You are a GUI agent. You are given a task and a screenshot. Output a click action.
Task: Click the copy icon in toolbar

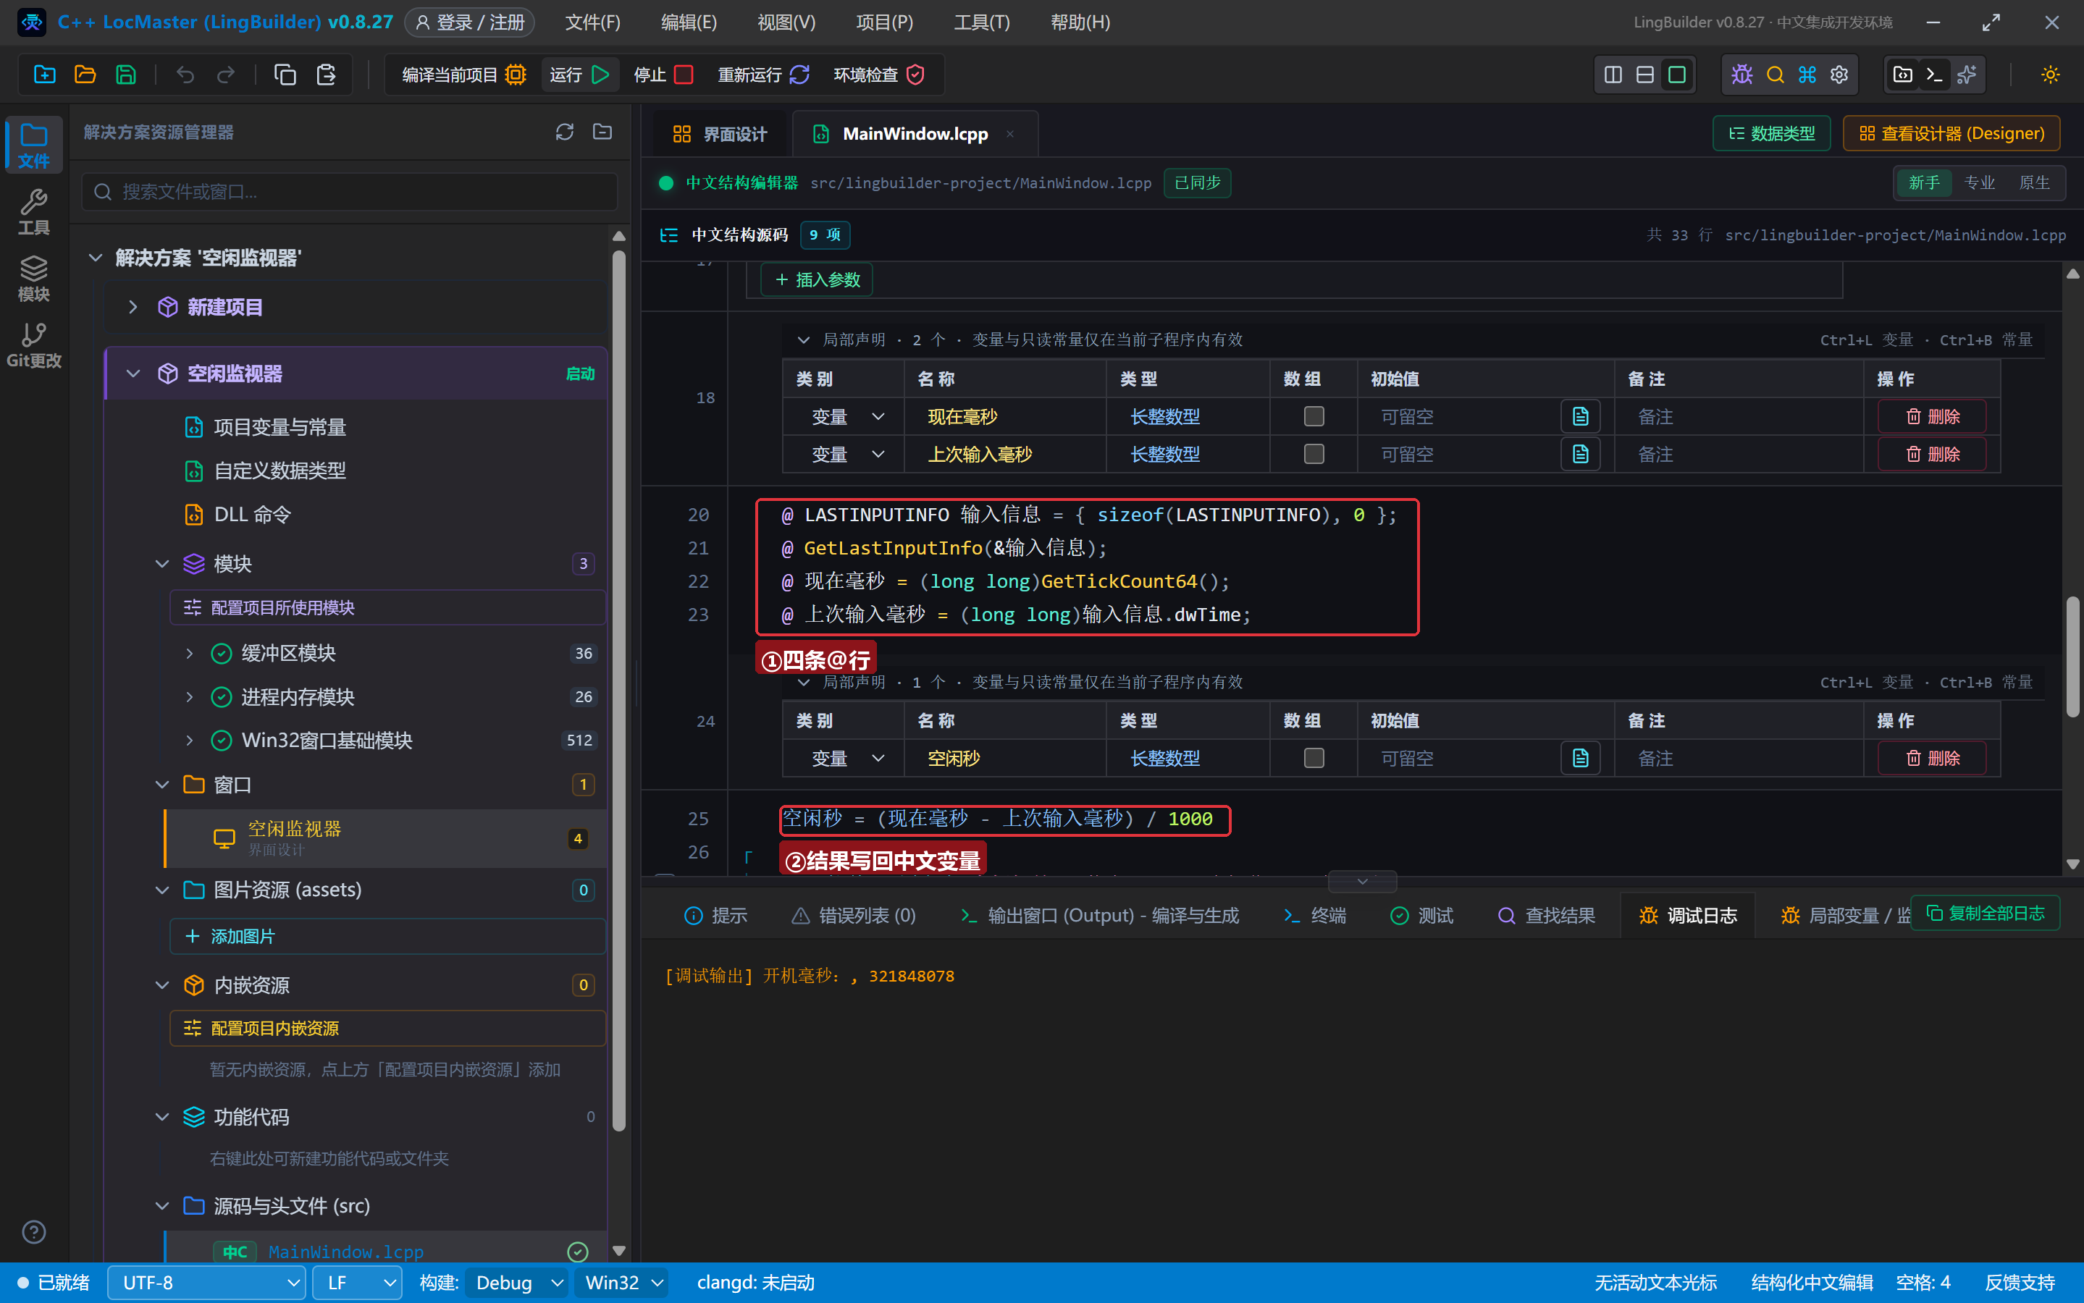coord(285,75)
